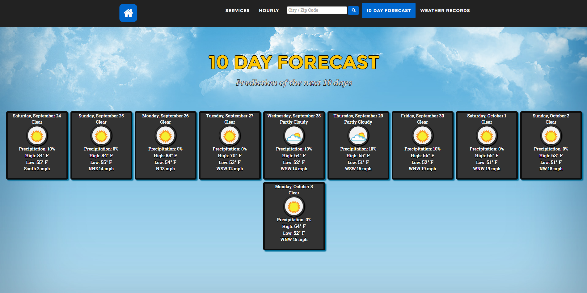Click 'Partly Cloudy' label on Wednesday's card
Screen dimensions: 587x293
click(294, 122)
